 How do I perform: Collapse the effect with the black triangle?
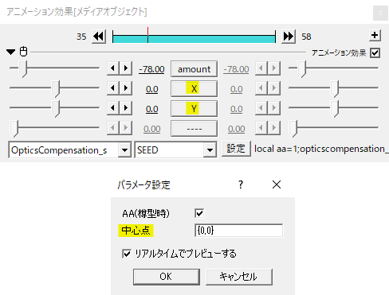click(x=11, y=52)
